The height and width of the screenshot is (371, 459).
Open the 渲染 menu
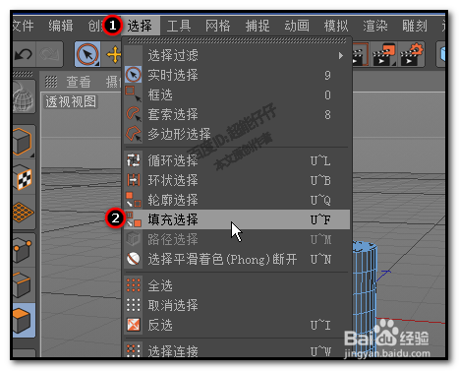coord(375,26)
